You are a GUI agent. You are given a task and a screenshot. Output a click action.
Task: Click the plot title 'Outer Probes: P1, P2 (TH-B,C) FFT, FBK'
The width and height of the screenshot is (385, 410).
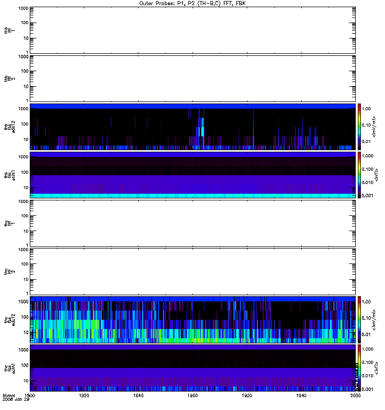click(x=192, y=4)
